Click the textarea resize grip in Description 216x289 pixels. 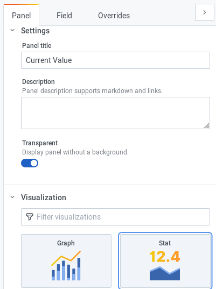[207, 126]
